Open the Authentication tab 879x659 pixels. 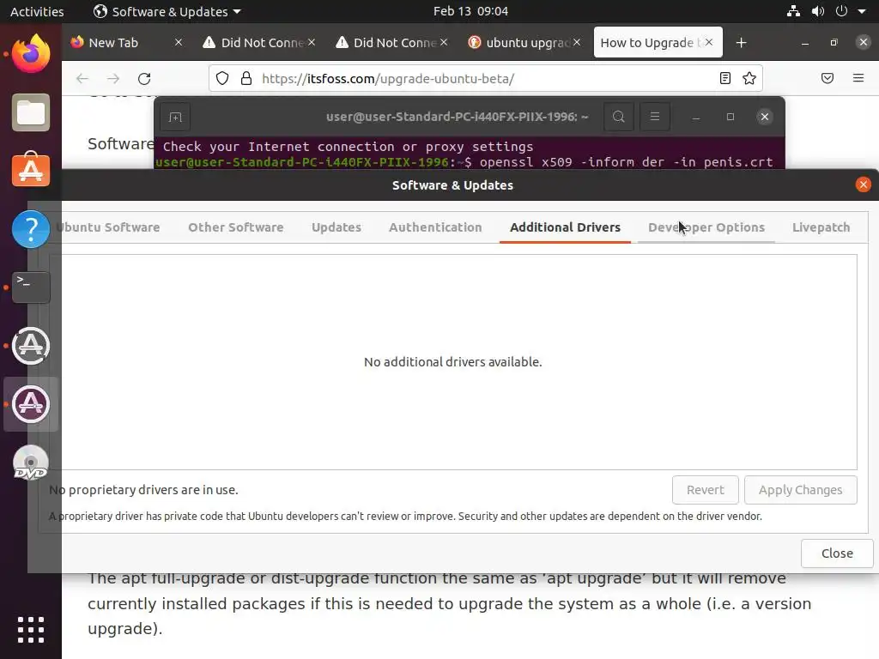coord(435,227)
